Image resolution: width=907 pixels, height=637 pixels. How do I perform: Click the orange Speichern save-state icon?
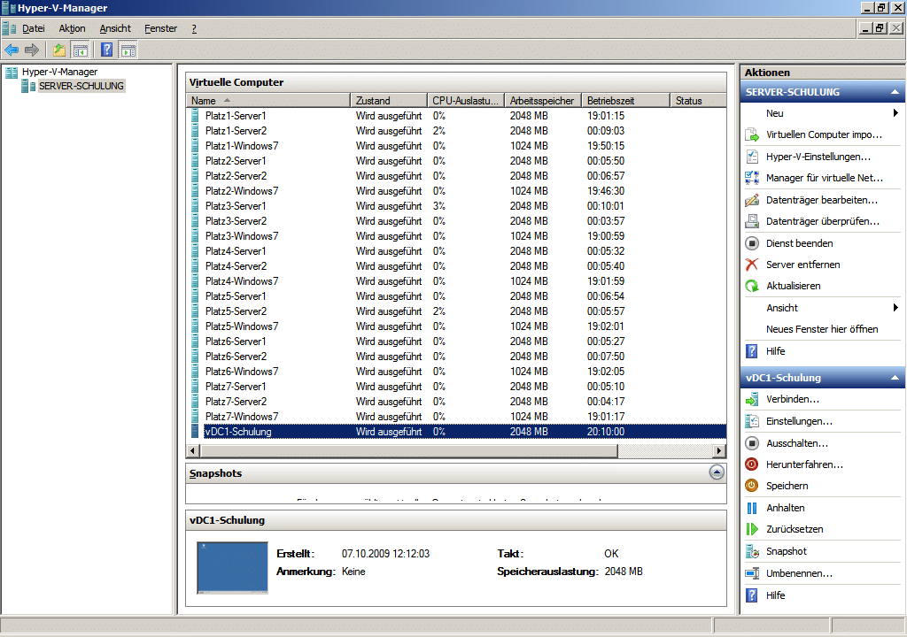(x=751, y=486)
